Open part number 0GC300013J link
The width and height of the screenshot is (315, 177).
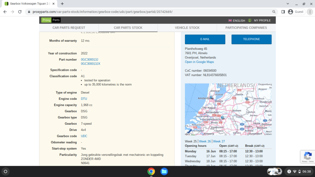(89, 60)
